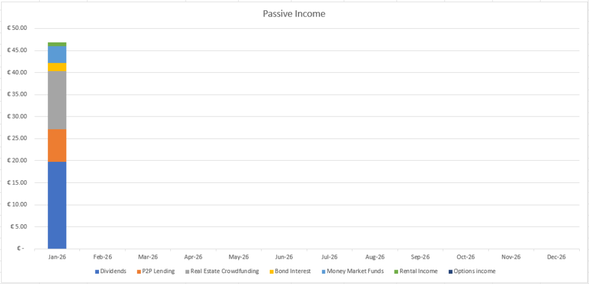Viewport: 589px width, 284px height.
Task: Select the Jun-26 label on the horizontal axis
Action: click(x=284, y=257)
